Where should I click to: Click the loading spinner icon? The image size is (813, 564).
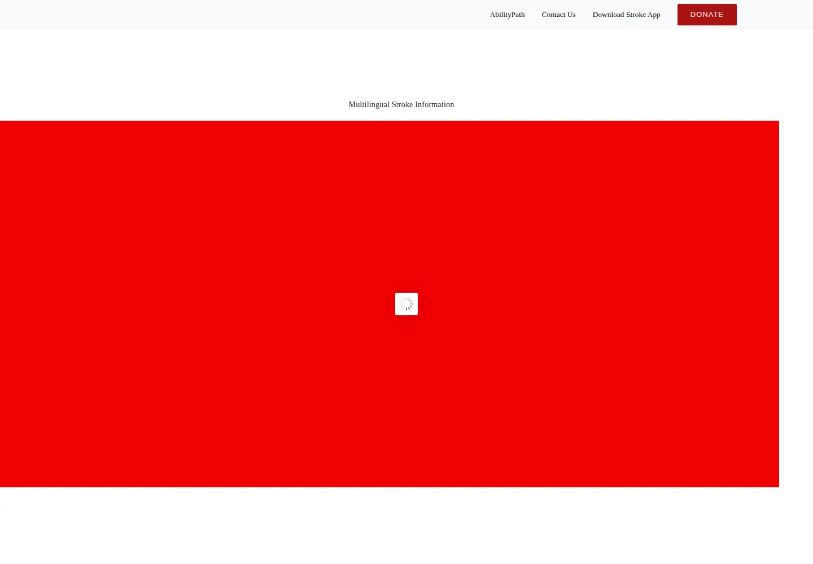pos(406,304)
